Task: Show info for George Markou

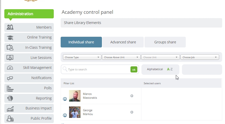Action: click(x=65, y=115)
